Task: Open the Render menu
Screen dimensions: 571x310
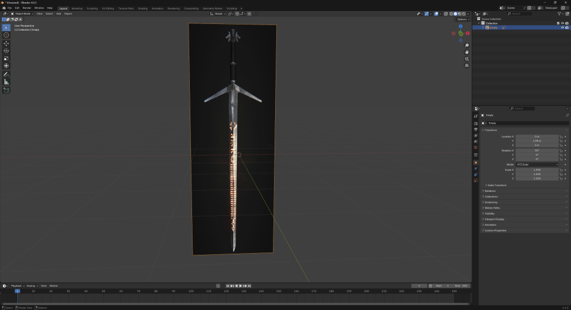Action: click(27, 8)
